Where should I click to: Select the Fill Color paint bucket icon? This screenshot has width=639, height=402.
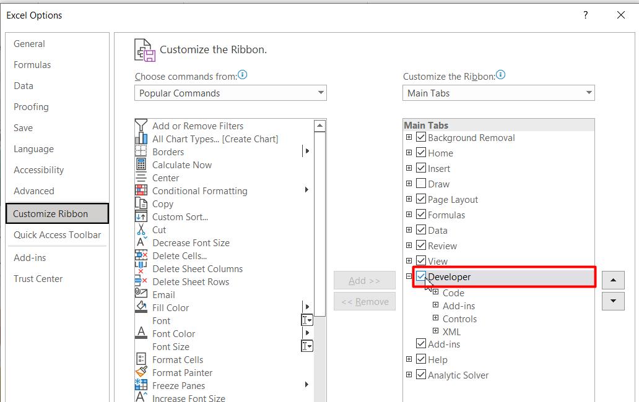click(141, 307)
